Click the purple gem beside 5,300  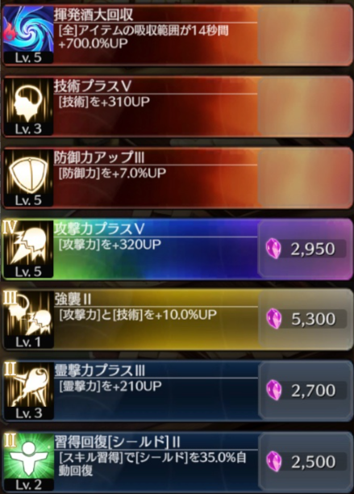273,319
